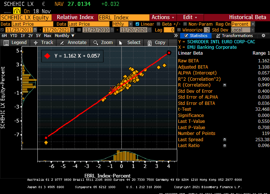Click the R^2 (Correlation^2) label
Image resolution: width=270 pixels, height=194 pixels.
click(200, 79)
